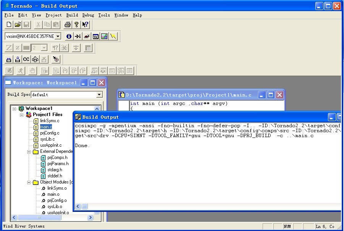The height and width of the screenshot is (231, 344).
Task: Click the workspace tree horizontal scrollbar
Action: [x=50, y=217]
